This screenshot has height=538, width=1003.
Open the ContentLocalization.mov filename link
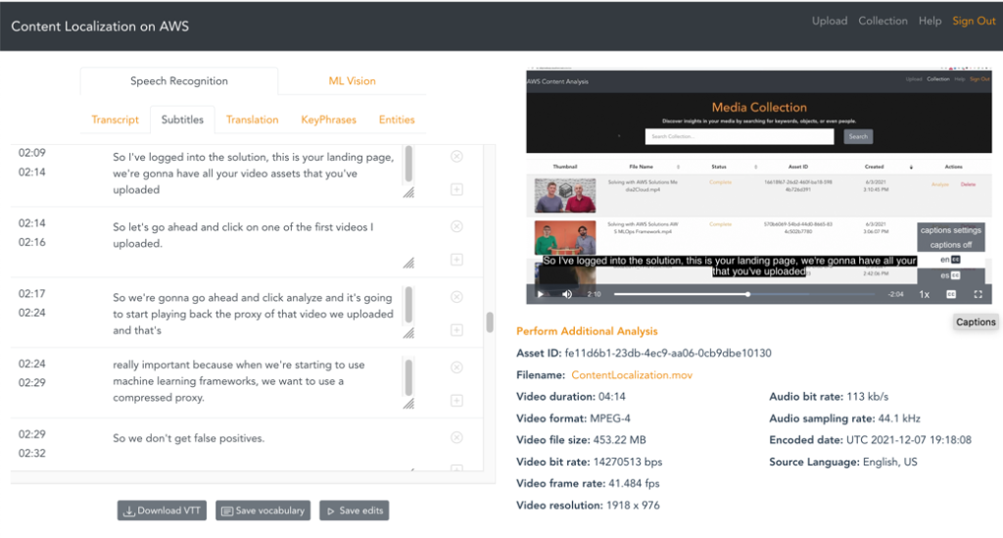[632, 375]
